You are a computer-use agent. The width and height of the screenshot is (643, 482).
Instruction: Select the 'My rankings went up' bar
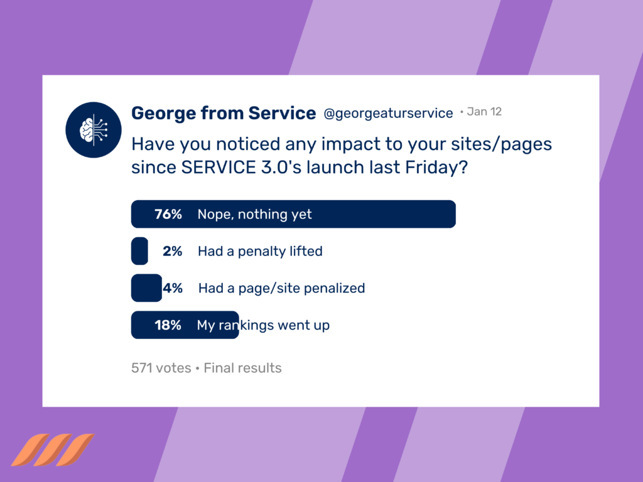185,324
